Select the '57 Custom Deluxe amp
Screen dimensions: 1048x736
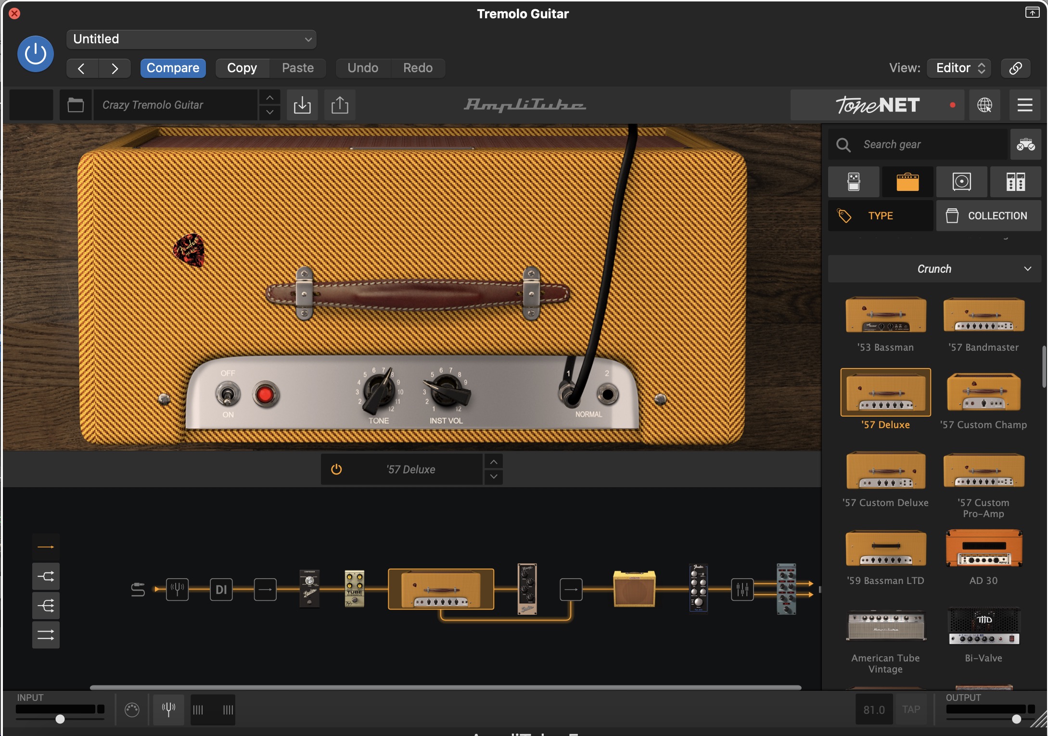pyautogui.click(x=885, y=470)
